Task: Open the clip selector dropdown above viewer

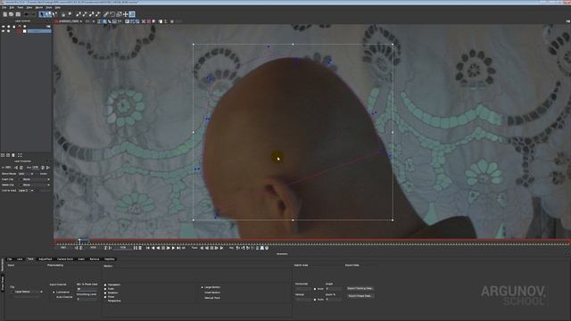Action: point(70,21)
